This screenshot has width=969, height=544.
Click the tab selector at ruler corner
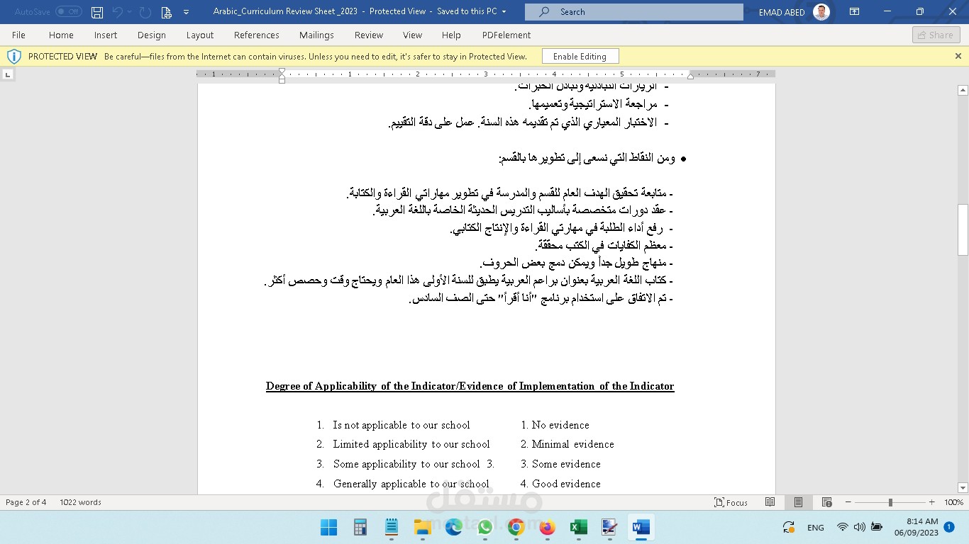tap(8, 74)
